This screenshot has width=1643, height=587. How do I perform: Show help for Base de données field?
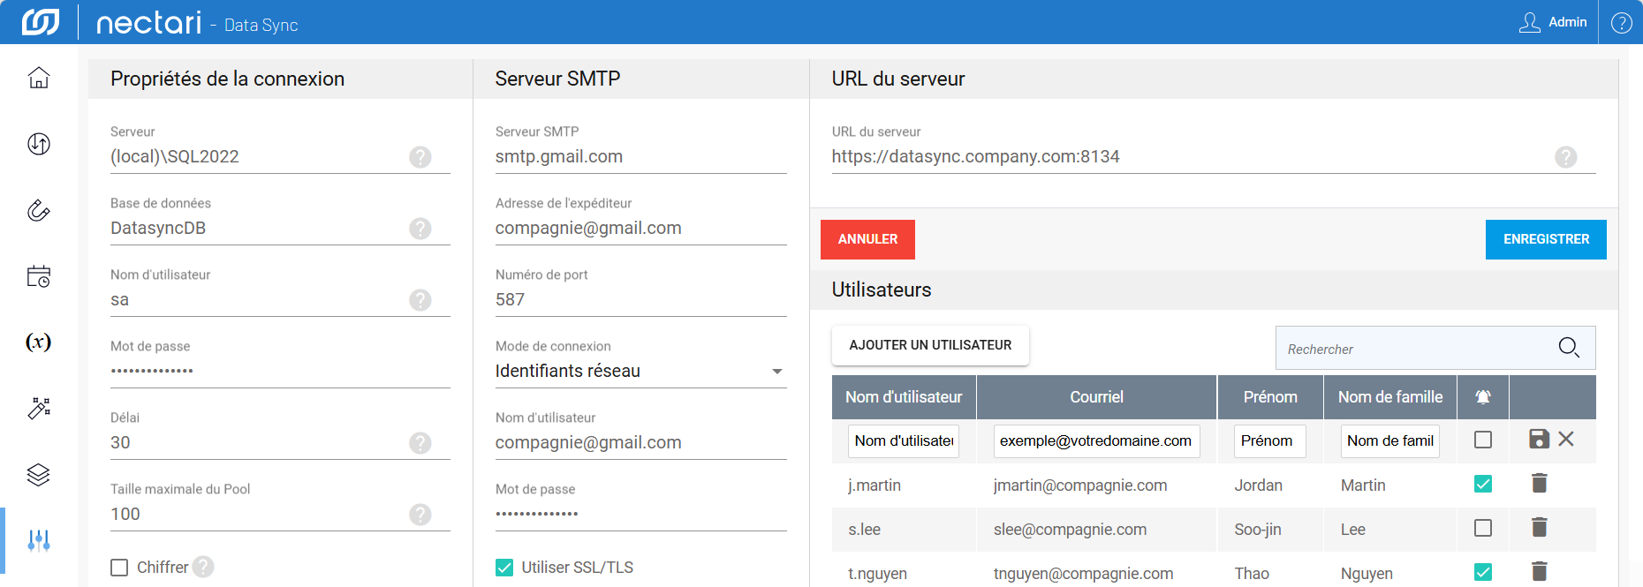coord(420,229)
